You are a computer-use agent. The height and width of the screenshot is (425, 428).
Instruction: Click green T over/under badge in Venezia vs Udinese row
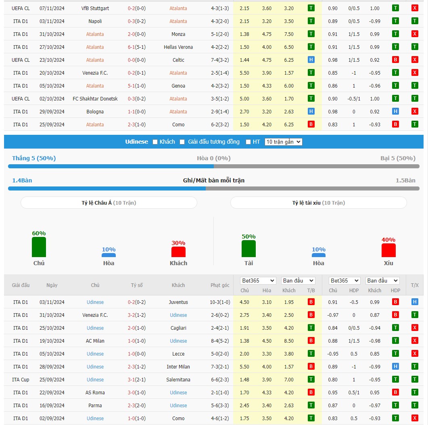pos(415,315)
